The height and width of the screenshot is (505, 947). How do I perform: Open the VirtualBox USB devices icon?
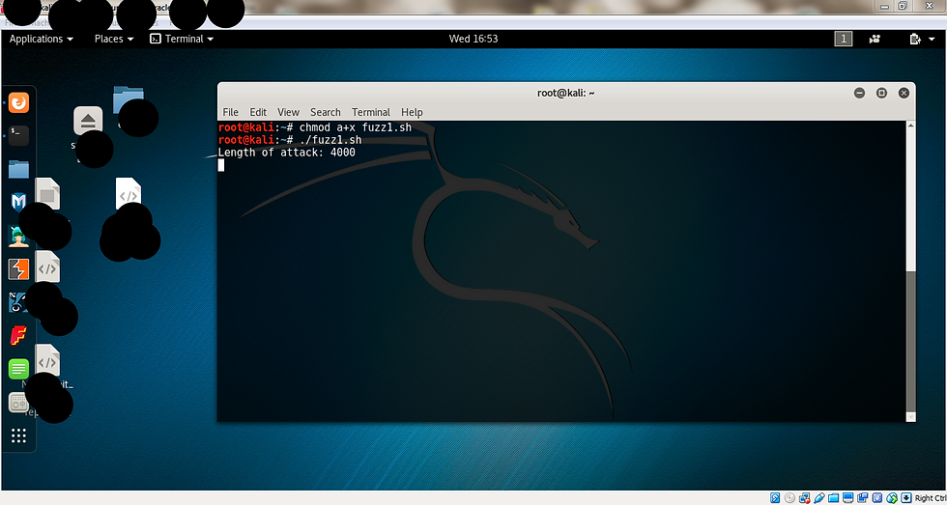(x=819, y=498)
